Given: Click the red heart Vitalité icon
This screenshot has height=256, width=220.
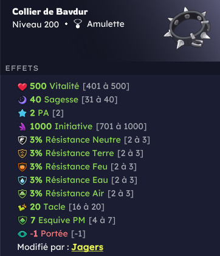Looking at the screenshot, I should [x=22, y=87].
